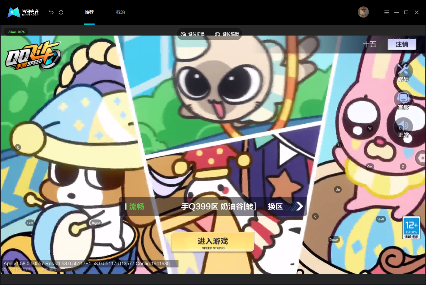Viewport: 426px width, 285px height.
Task: Click the 注销 logout button
Action: pyautogui.click(x=402, y=45)
